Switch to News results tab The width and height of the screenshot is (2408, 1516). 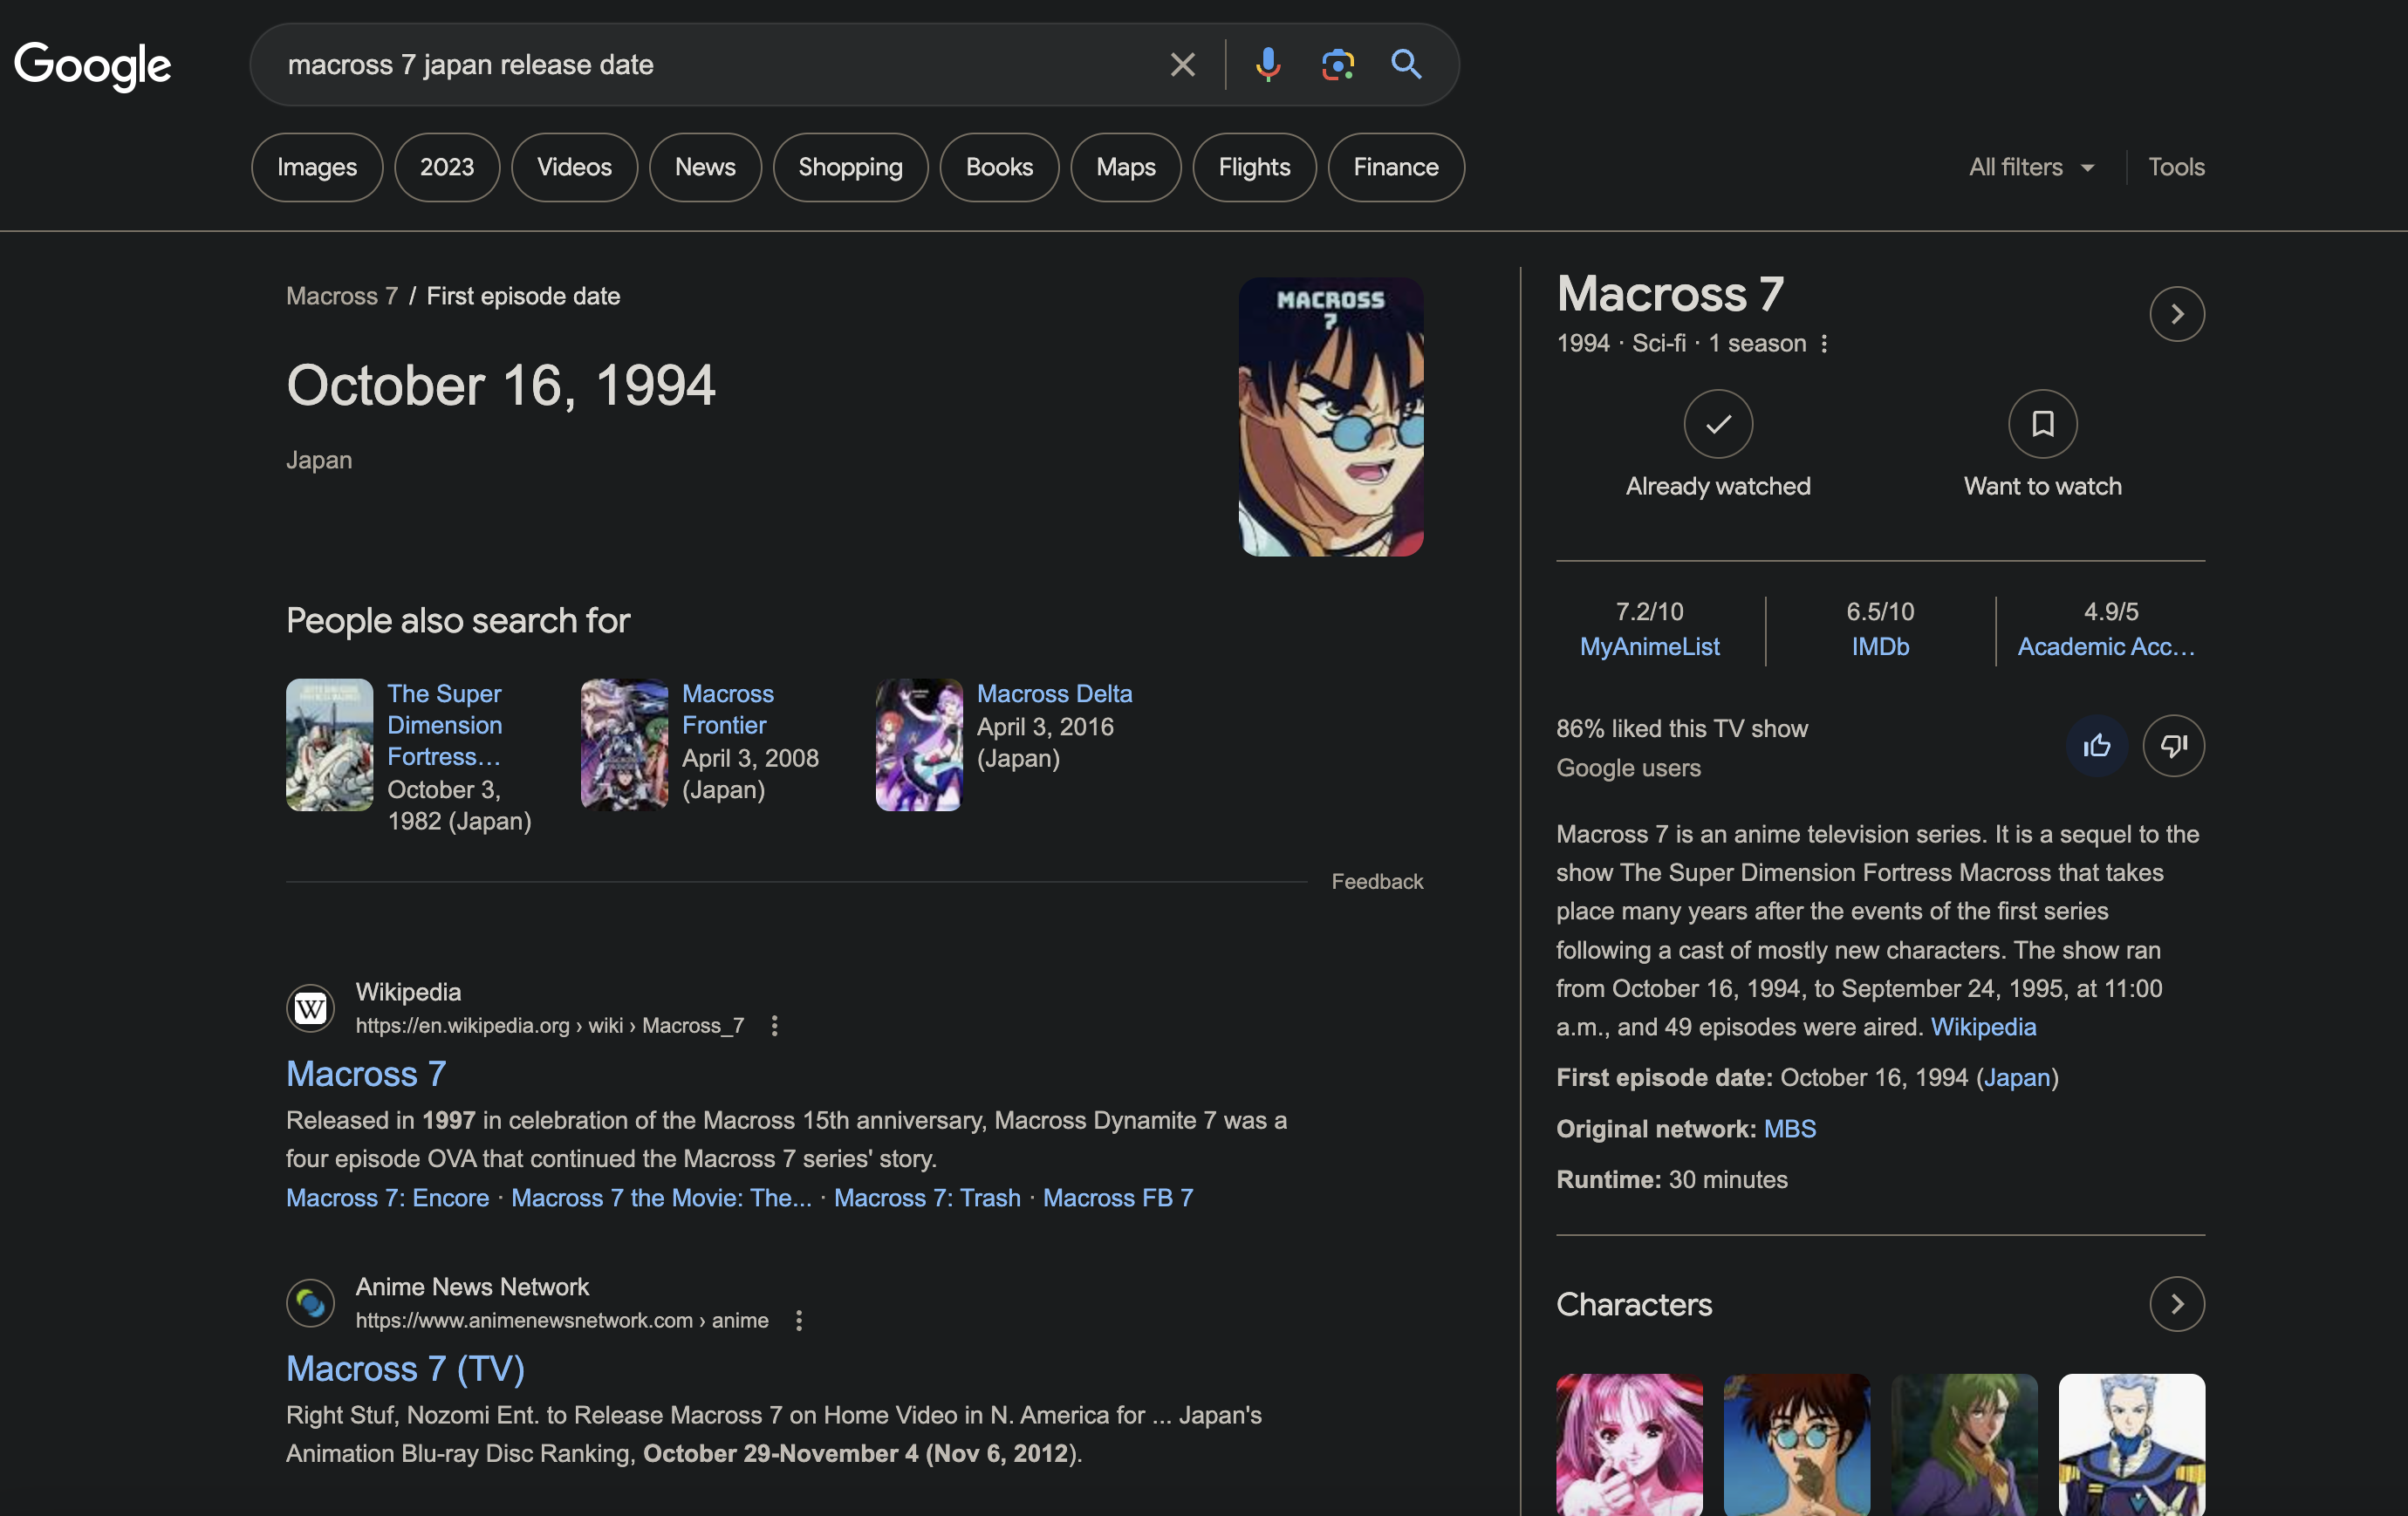click(x=705, y=167)
